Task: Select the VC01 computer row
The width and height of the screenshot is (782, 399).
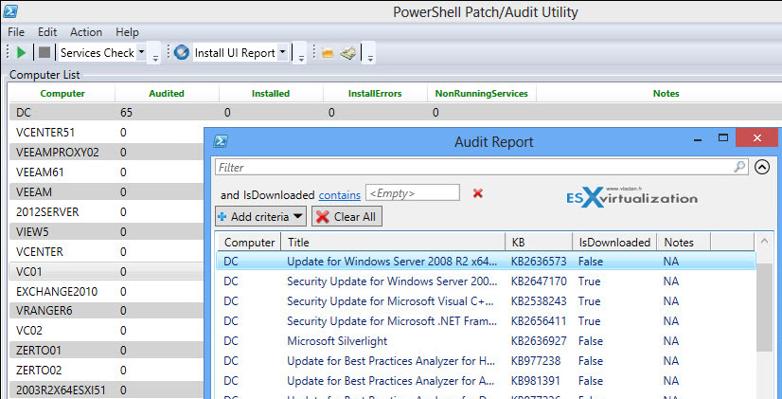Action: [x=106, y=272]
